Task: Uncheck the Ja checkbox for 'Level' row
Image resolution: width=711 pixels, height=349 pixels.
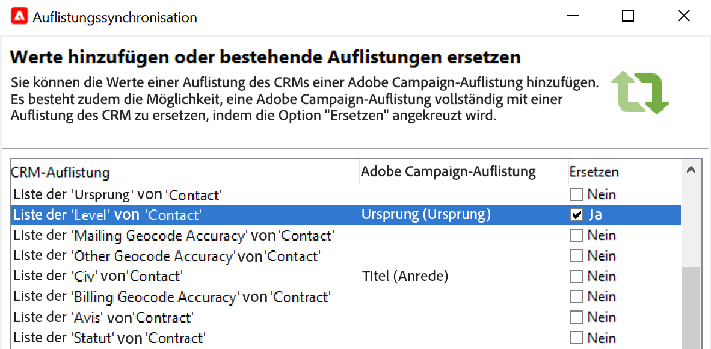Action: 577,215
